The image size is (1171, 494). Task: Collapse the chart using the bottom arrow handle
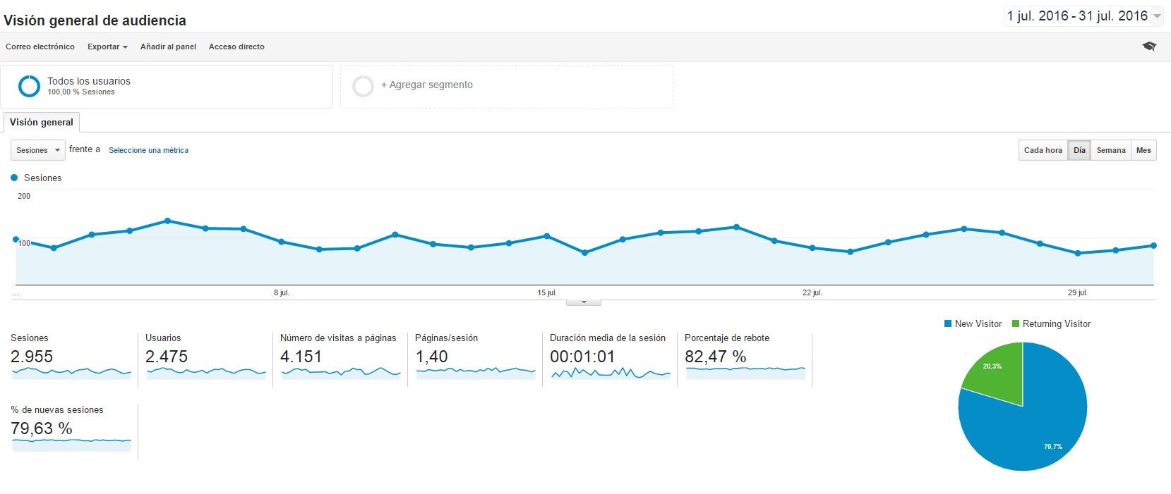[x=584, y=302]
